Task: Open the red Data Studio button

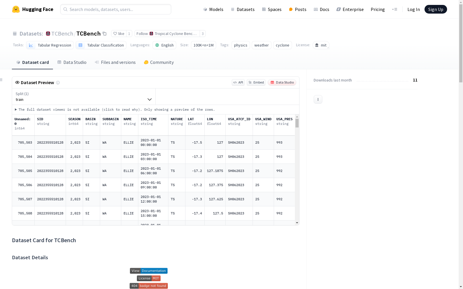Action: [x=282, y=82]
